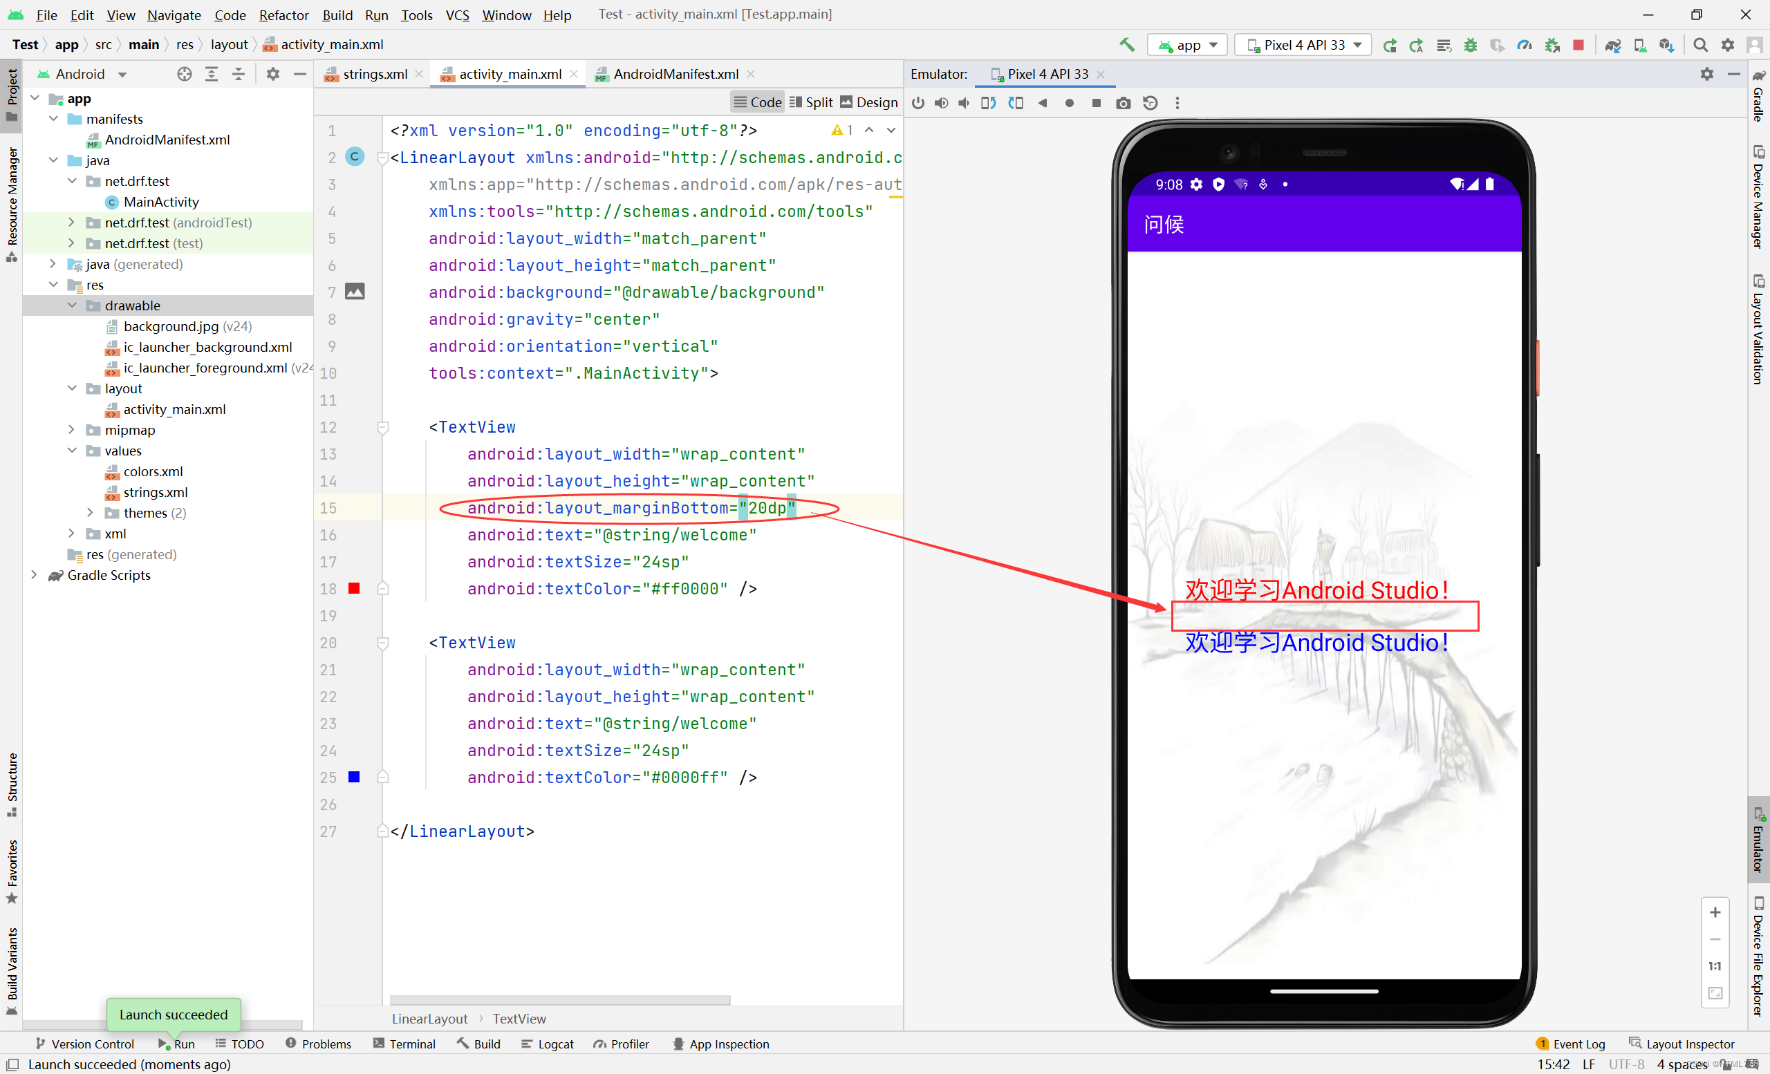Switch editor to Code view

click(758, 102)
